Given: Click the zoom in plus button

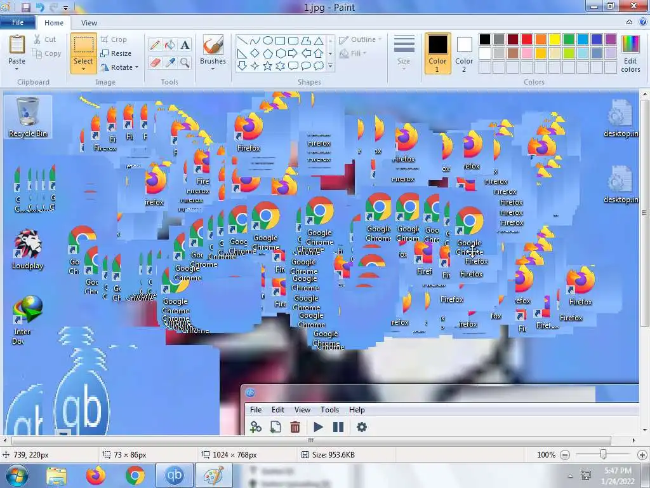Looking at the screenshot, I should coord(642,455).
